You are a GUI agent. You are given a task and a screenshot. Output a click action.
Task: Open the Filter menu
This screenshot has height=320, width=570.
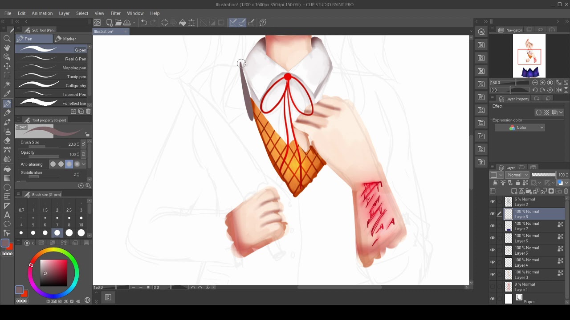[x=115, y=13]
